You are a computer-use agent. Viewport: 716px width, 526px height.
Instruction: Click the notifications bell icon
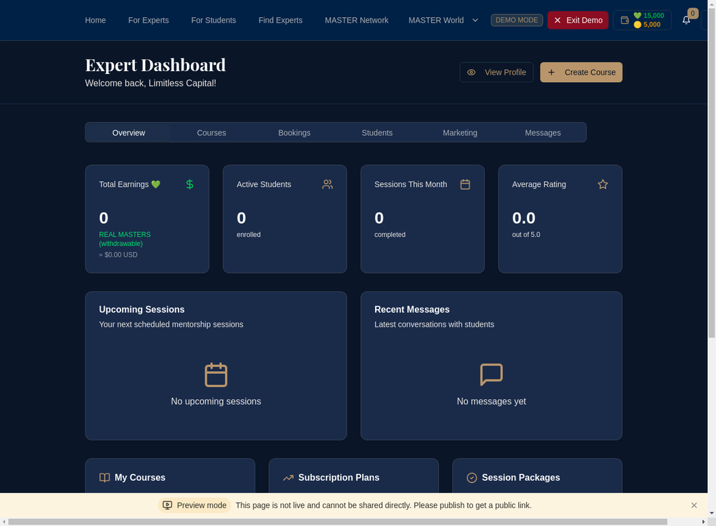[x=686, y=20]
